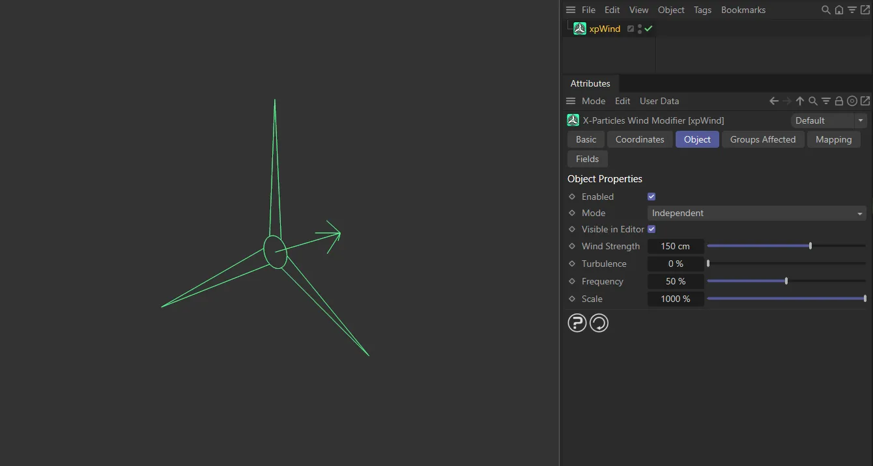
Task: Open the Mode dropdown set to Independent
Action: coord(756,213)
